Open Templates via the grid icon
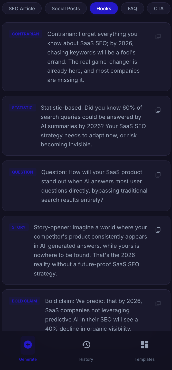This screenshot has width=172, height=370. 145,344
